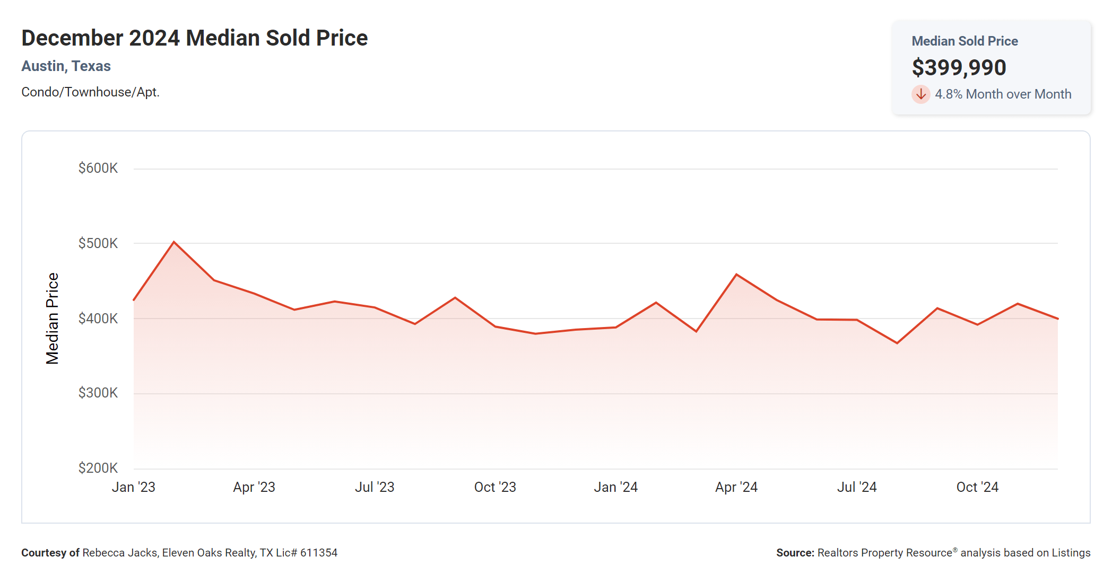This screenshot has height=583, width=1112.
Task: Click the $399,990 median price value
Action: (x=959, y=67)
